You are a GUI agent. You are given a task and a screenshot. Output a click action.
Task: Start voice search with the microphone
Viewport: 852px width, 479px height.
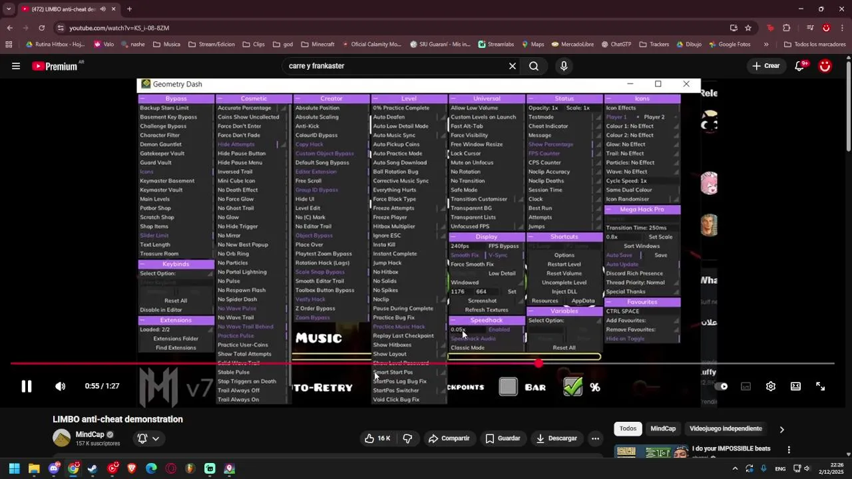pos(564,66)
